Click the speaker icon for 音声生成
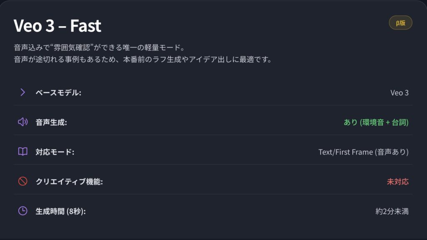 pos(23,122)
